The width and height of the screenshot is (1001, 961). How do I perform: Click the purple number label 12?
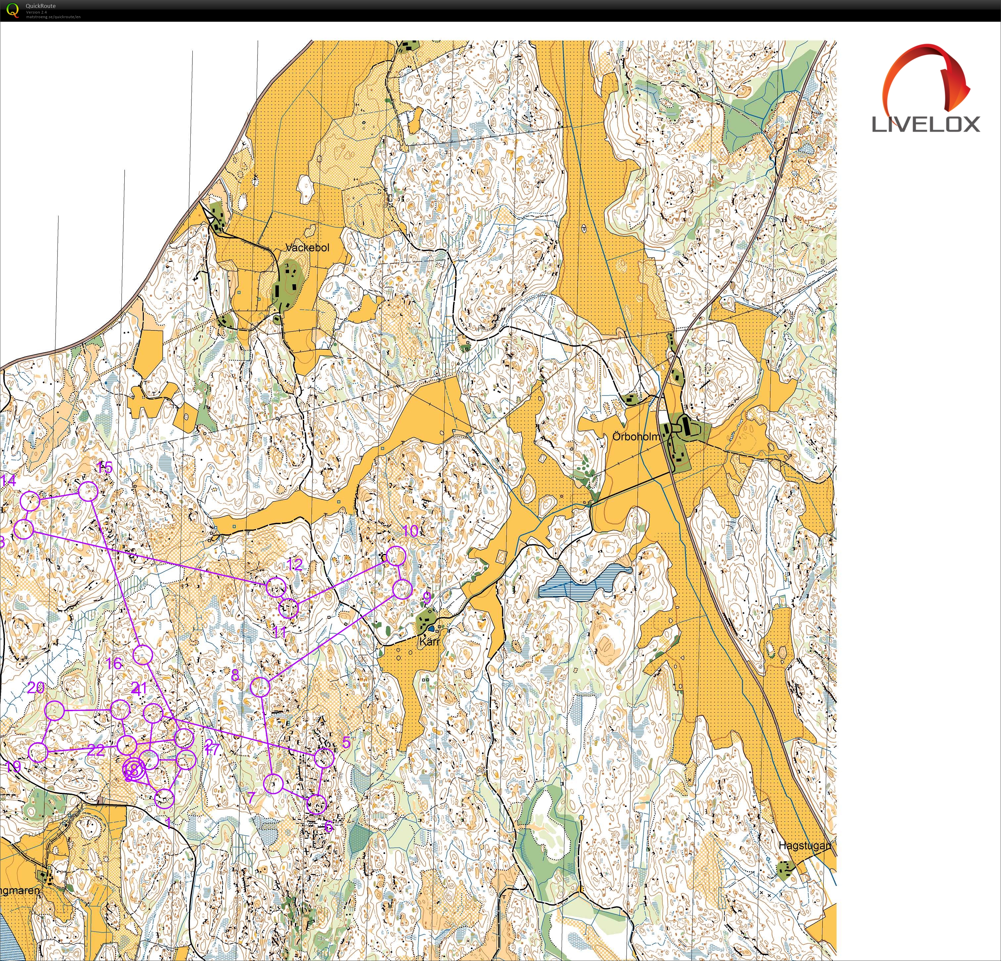coord(295,564)
